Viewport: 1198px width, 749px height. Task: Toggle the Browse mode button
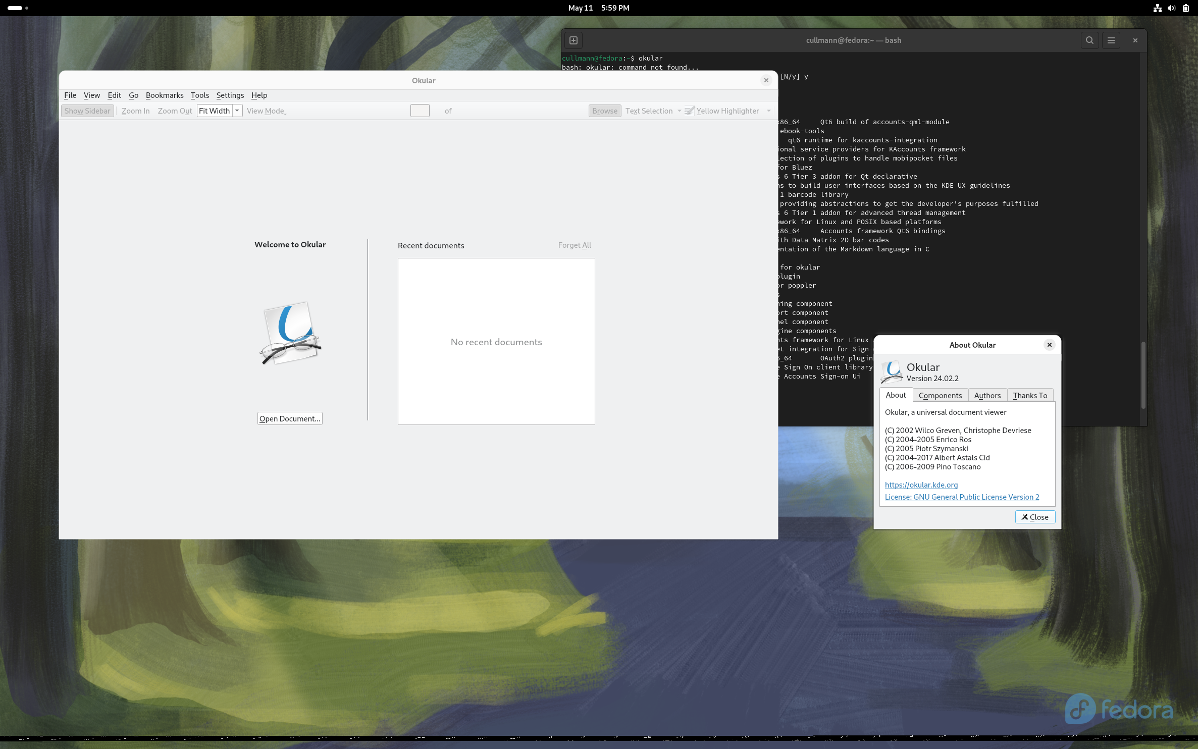tap(604, 111)
